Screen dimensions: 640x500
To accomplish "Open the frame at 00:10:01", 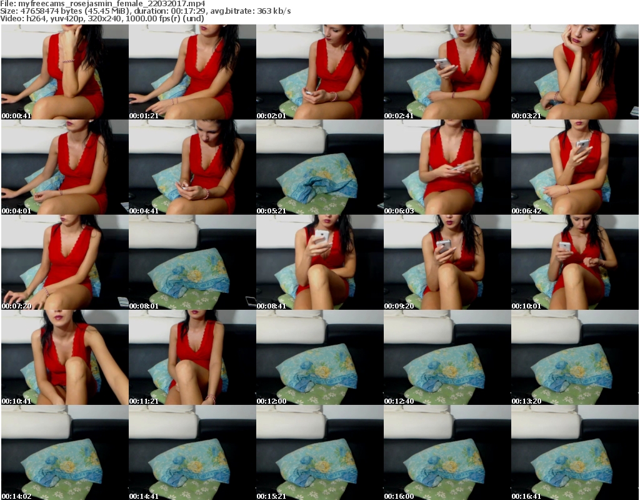I will [575, 262].
